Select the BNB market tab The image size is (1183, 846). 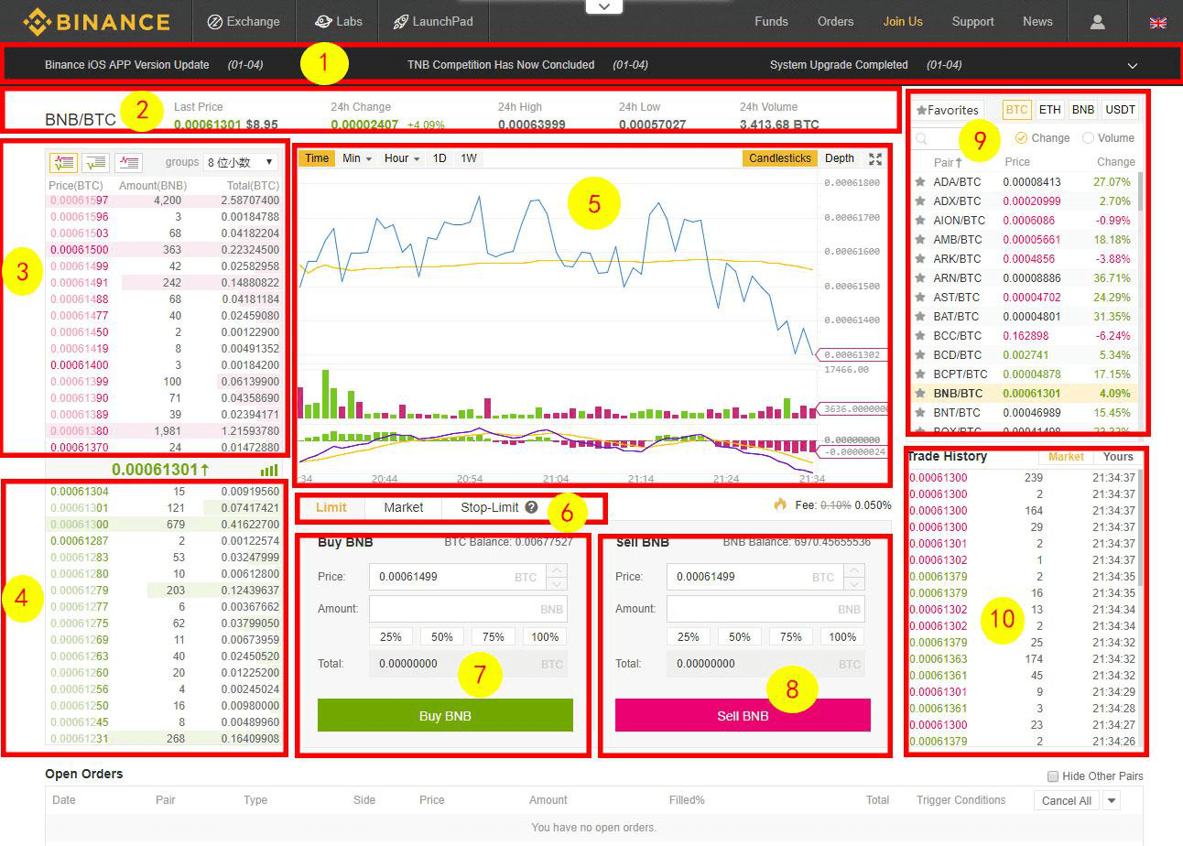click(x=1083, y=110)
